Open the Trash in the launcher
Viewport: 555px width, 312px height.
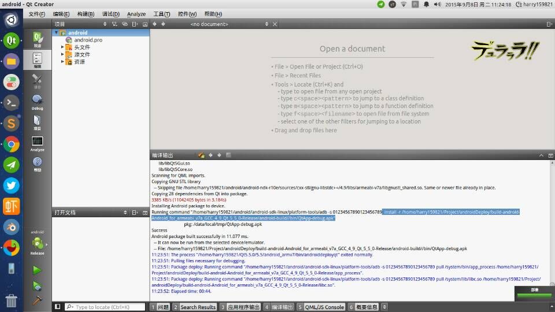click(x=12, y=300)
